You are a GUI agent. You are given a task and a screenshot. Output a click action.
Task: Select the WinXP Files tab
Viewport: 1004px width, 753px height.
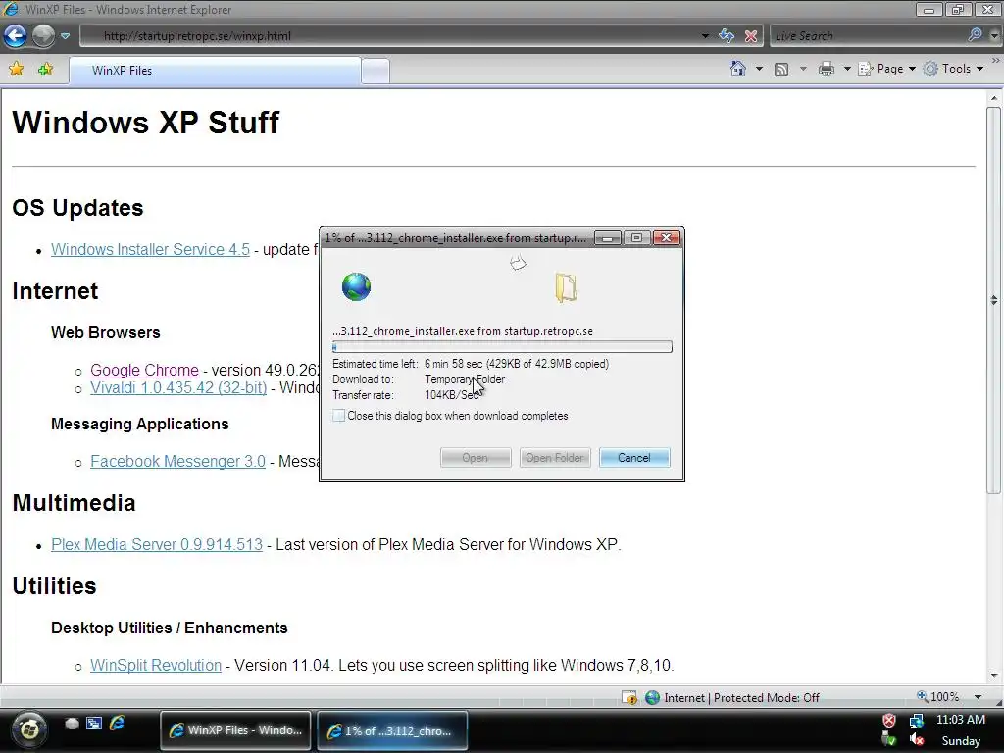[x=215, y=71]
